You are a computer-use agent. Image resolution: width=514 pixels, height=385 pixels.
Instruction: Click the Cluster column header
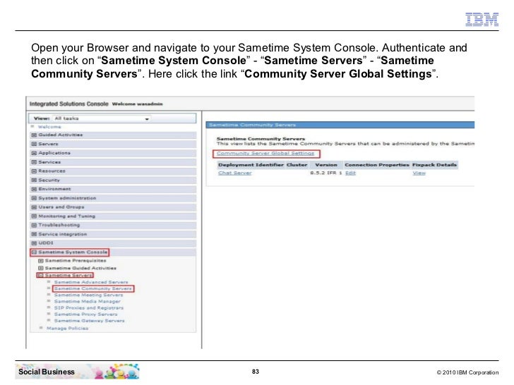297,165
